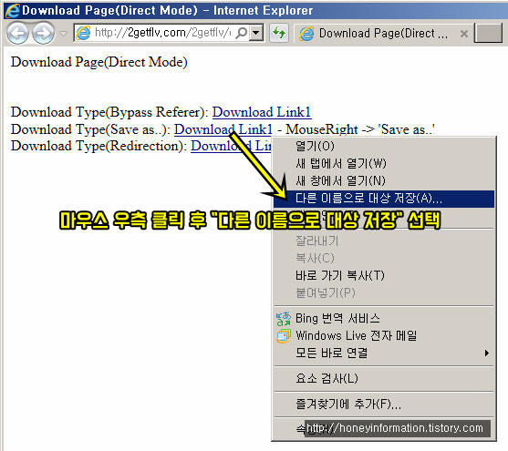Screen dimensions: 508x451
Task: Choose 열기(O) in context menu
Action: (384, 146)
